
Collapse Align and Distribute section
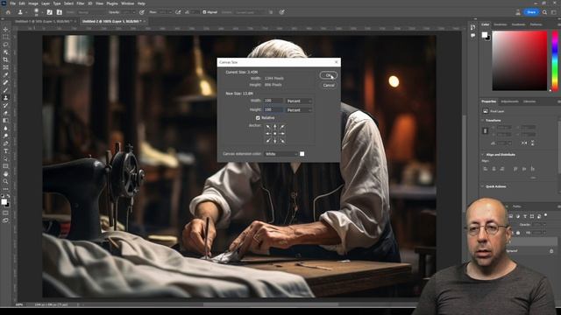click(483, 155)
